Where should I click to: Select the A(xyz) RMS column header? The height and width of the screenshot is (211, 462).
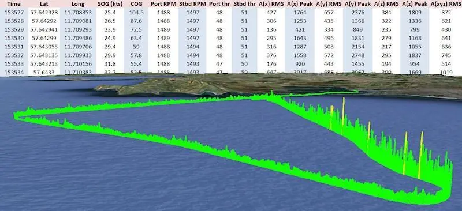tap(445, 4)
